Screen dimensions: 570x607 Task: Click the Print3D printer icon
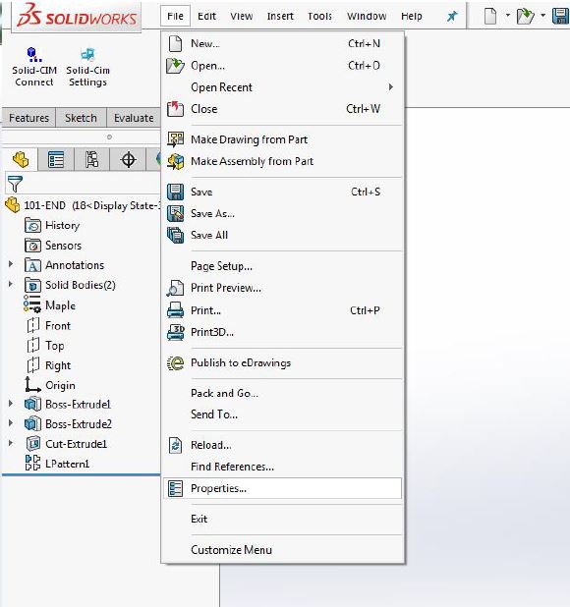175,332
